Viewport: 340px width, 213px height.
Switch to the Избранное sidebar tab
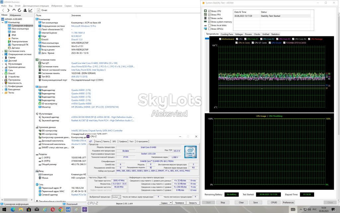[15, 15]
